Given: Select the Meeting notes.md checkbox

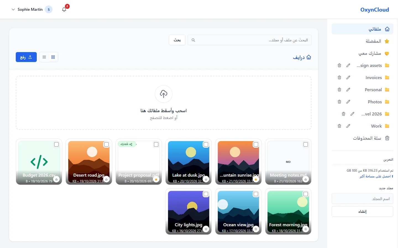Looking at the screenshot, I should 306,144.
